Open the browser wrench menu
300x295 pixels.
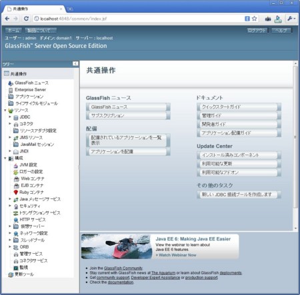coord(291,19)
